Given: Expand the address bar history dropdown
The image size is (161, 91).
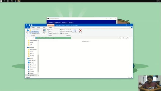Looking at the screenshot, I should point(118,38).
